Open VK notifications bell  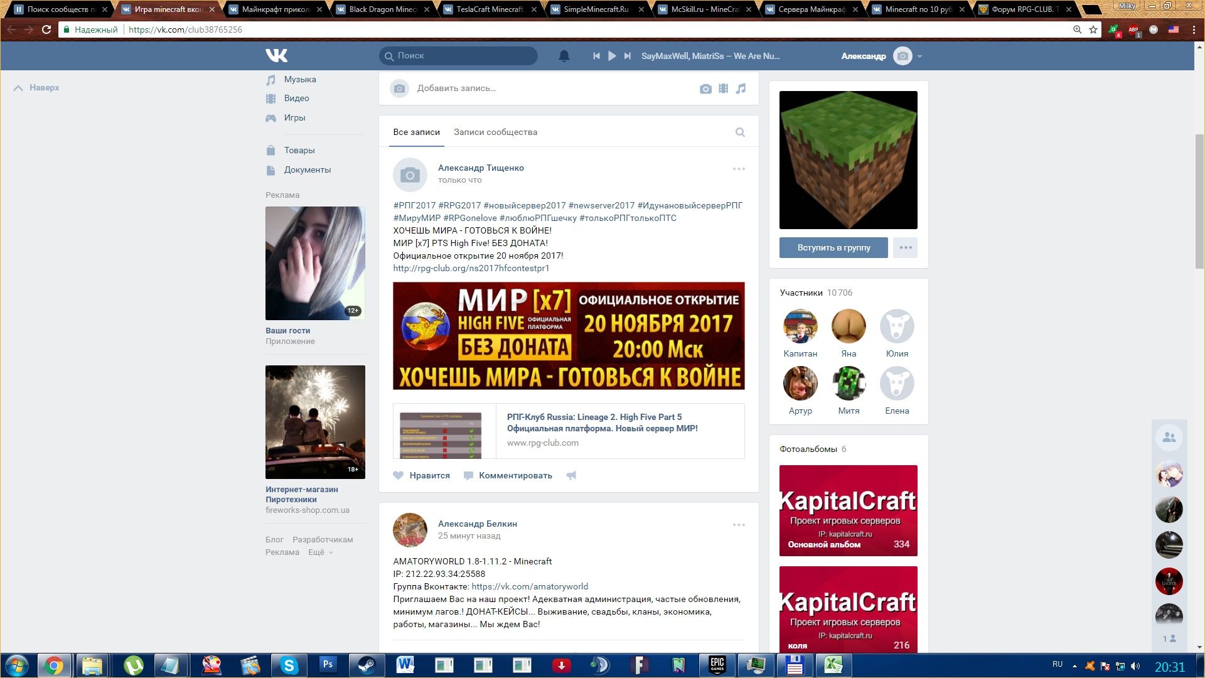(x=564, y=56)
